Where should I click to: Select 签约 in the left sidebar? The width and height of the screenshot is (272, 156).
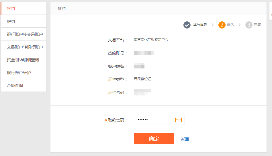[24, 9]
